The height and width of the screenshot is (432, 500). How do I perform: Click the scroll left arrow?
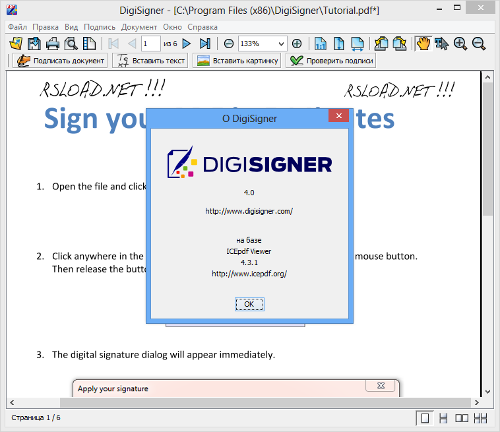[12, 402]
